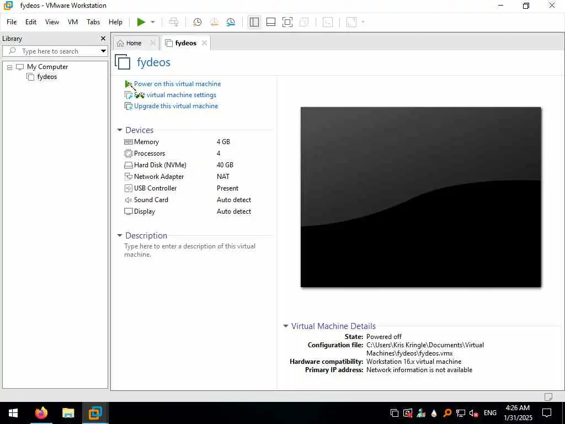
Task: Open the Edit menu
Action: [x=31, y=22]
